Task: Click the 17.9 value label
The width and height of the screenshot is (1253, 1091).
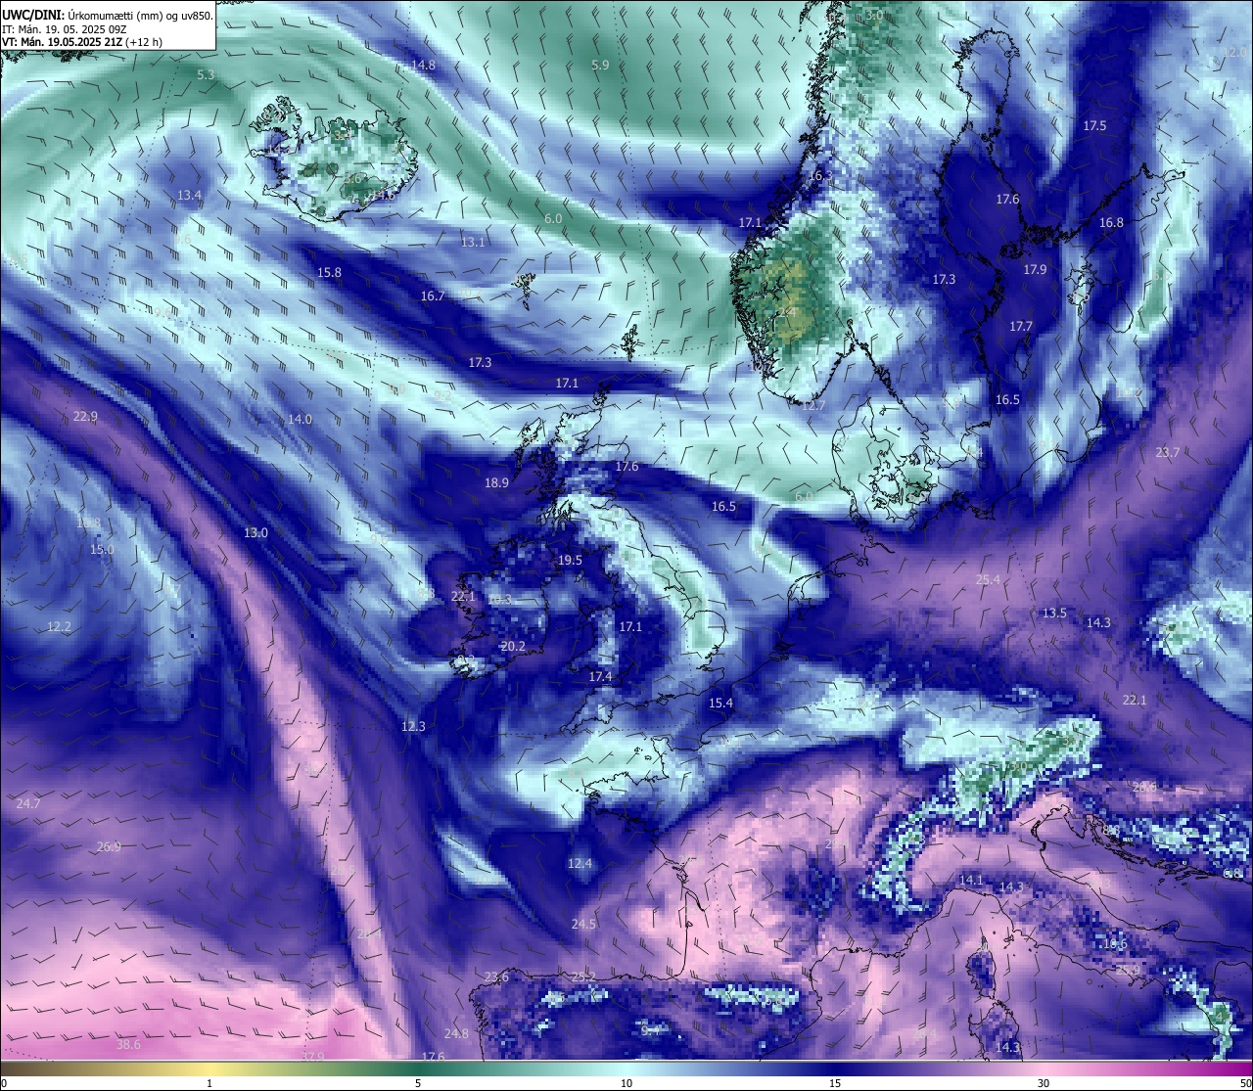Action: 1035,269
